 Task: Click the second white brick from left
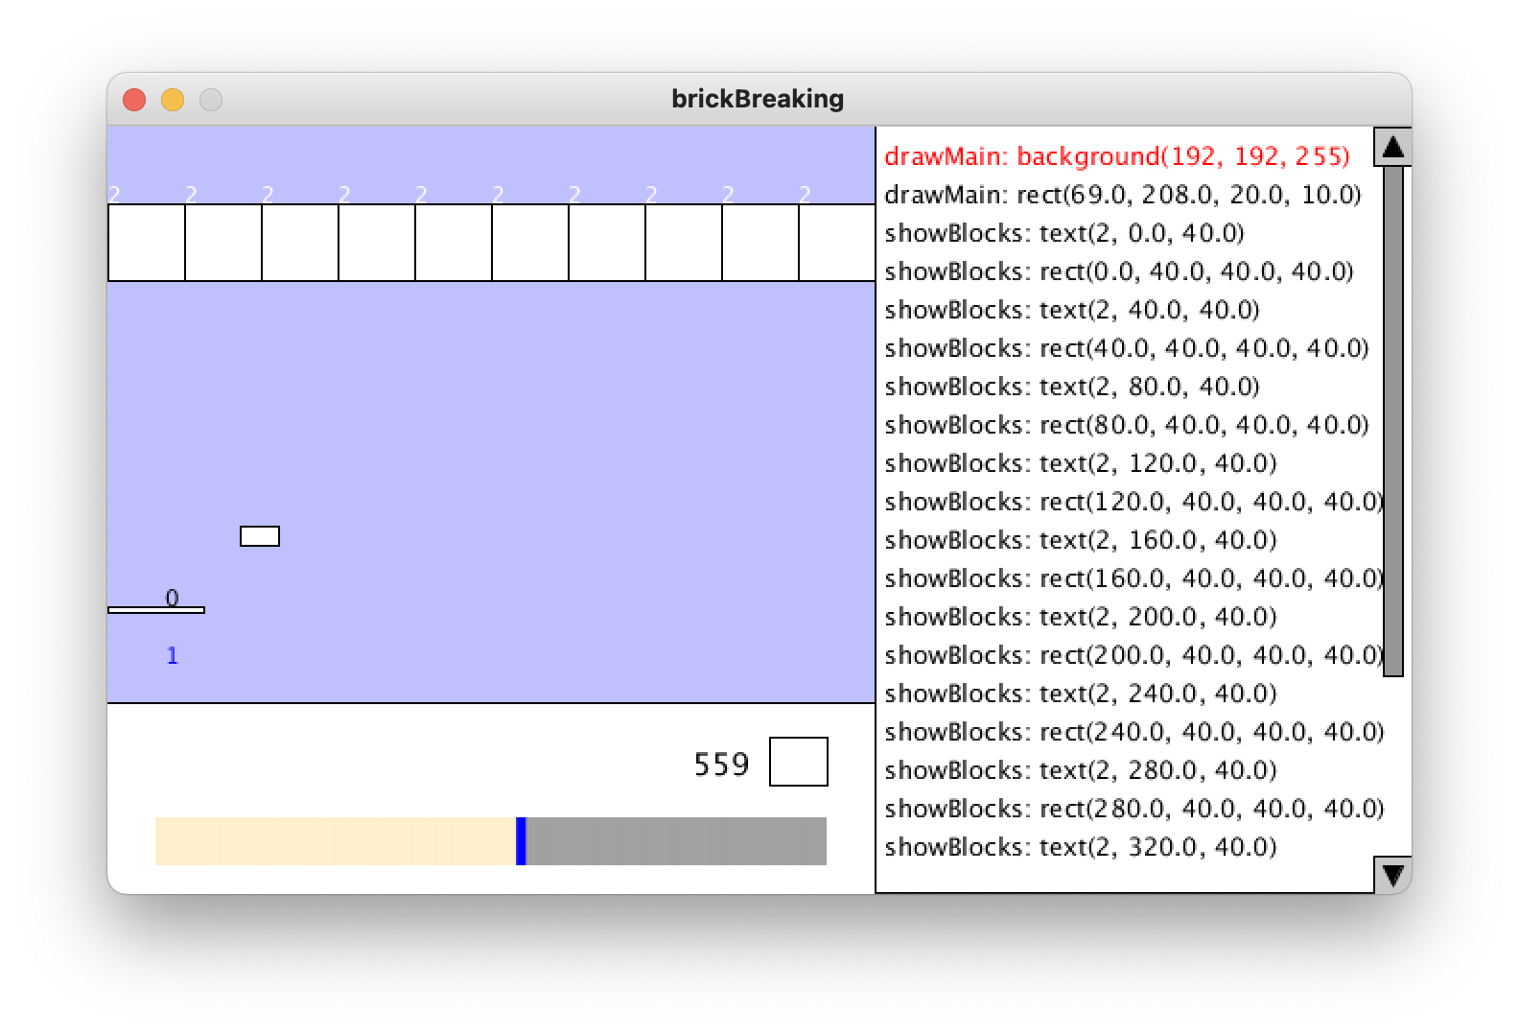[223, 243]
